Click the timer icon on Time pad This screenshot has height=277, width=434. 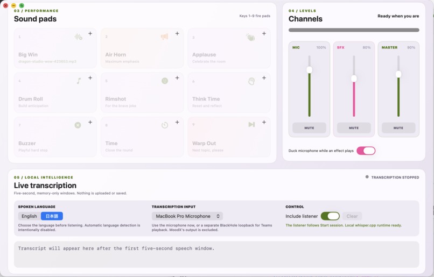tap(165, 125)
